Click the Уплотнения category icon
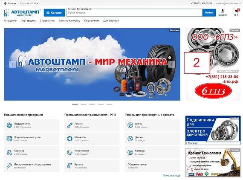The image size is (243, 180). point(70,152)
